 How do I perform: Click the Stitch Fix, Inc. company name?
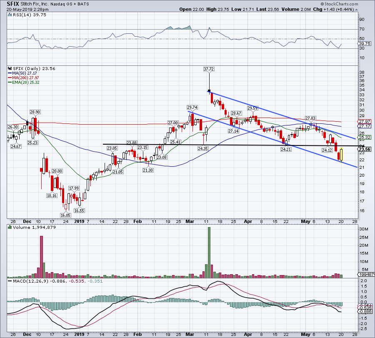click(35, 4)
